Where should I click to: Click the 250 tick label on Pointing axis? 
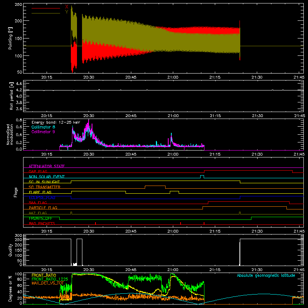click(18, 4)
